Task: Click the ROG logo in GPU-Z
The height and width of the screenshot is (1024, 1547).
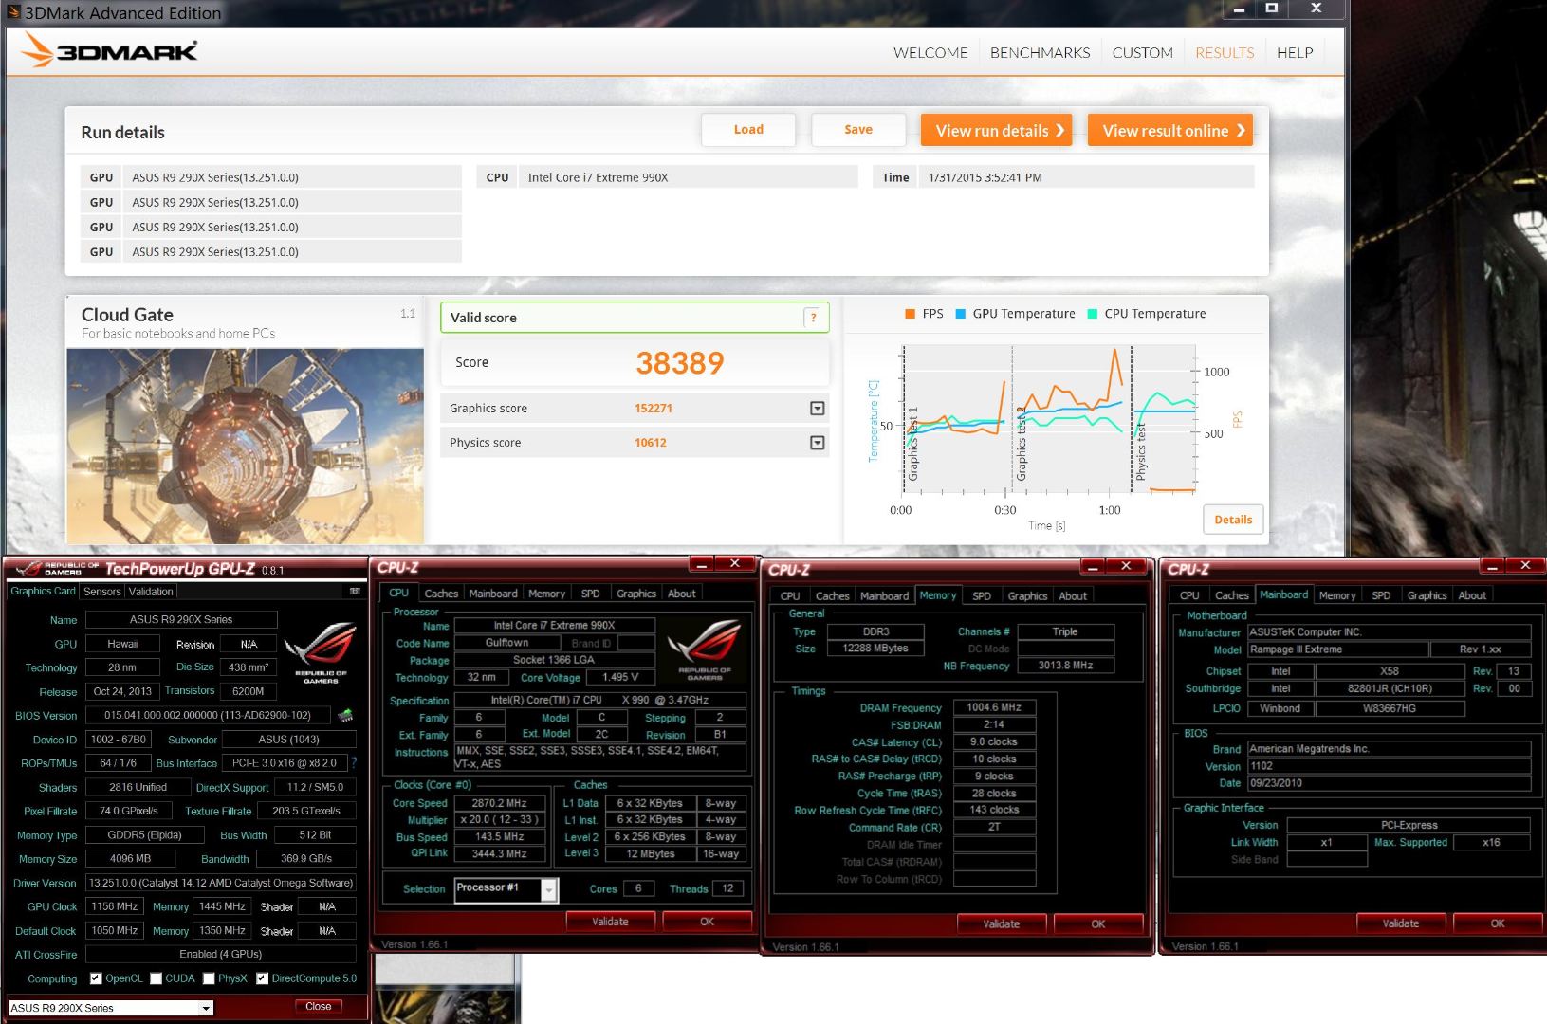Action: click(321, 652)
